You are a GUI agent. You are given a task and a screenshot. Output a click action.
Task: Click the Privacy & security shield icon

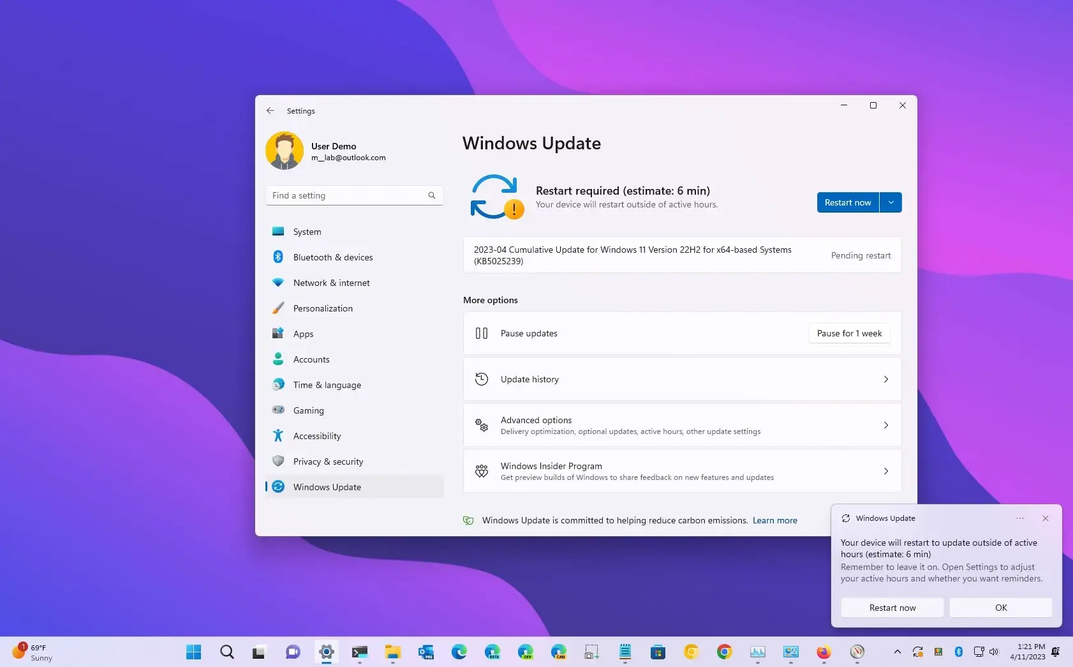(x=278, y=461)
